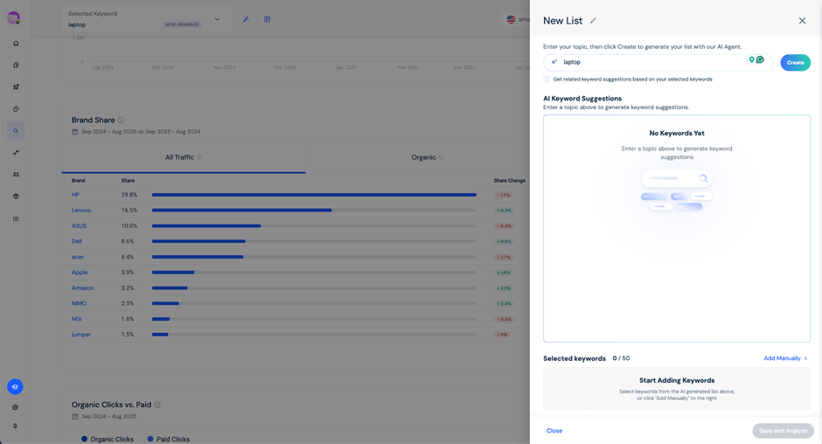Click the clipboard list icon in top bar
The width and height of the screenshot is (822, 444).
click(268, 19)
